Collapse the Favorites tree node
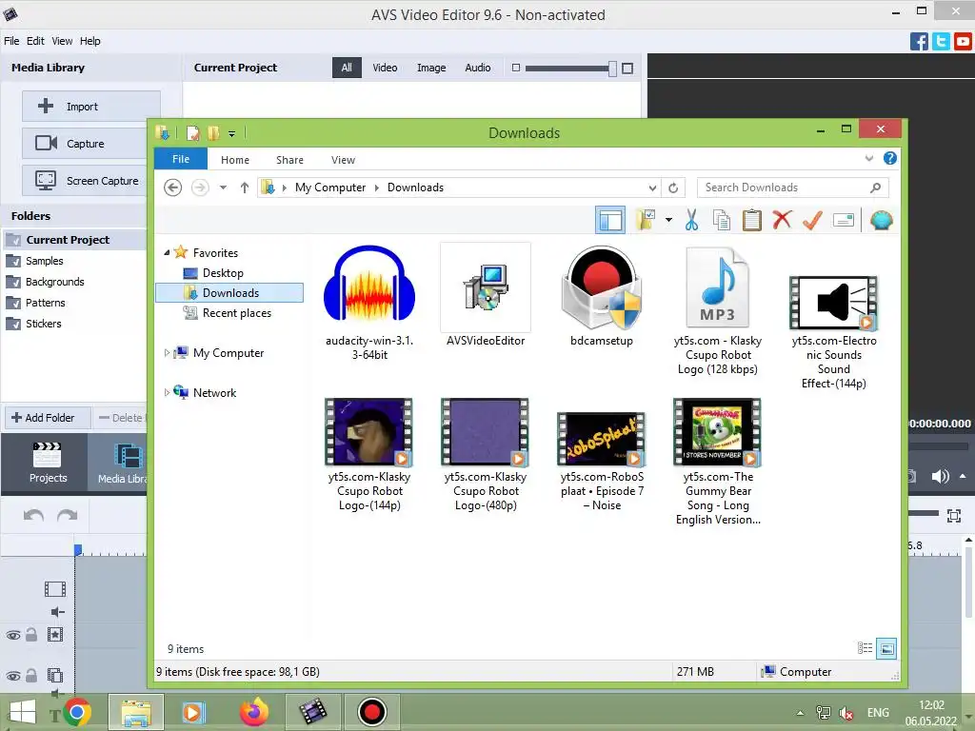The width and height of the screenshot is (975, 731). pyautogui.click(x=167, y=253)
